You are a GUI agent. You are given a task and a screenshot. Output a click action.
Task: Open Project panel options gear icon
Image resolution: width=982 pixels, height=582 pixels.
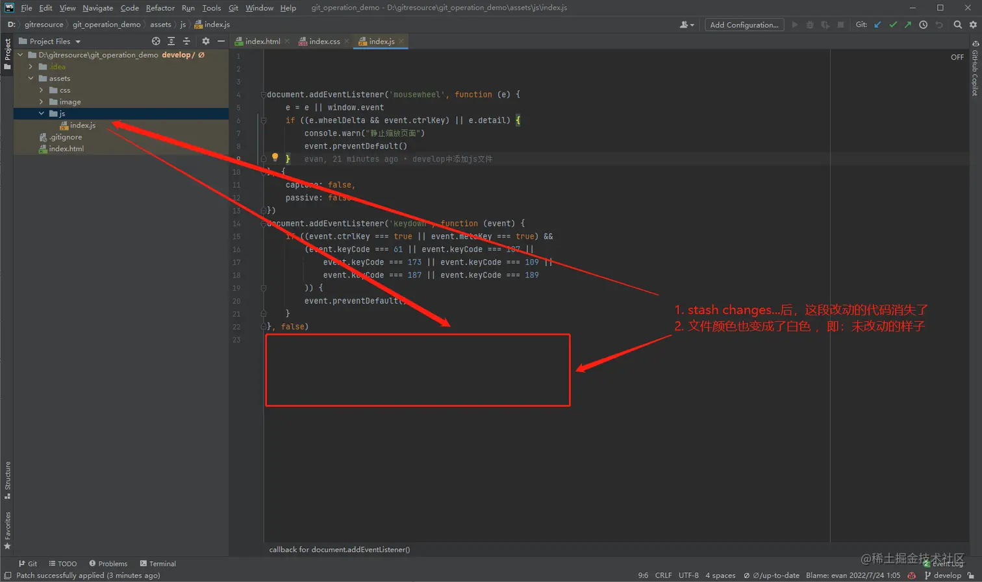point(206,41)
